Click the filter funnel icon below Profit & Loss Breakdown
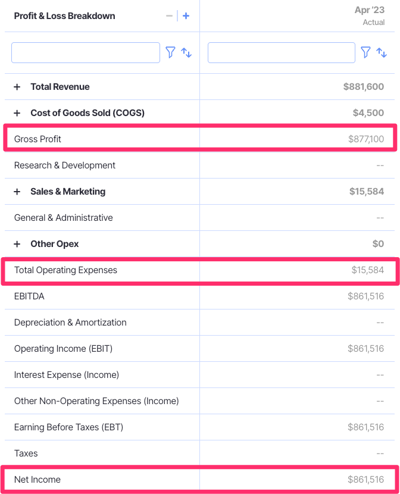The width and height of the screenshot is (400, 494). [171, 52]
